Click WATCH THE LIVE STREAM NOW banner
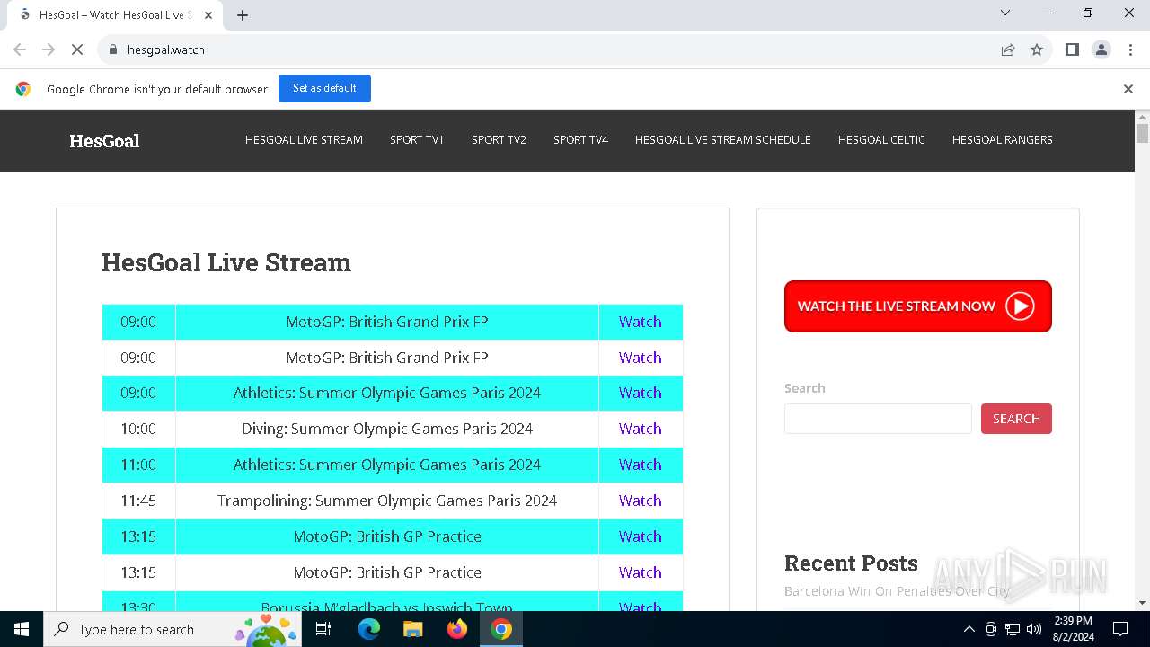This screenshot has width=1150, height=647. (918, 306)
